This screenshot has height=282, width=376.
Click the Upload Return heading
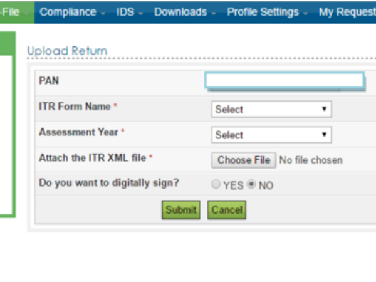coord(67,51)
